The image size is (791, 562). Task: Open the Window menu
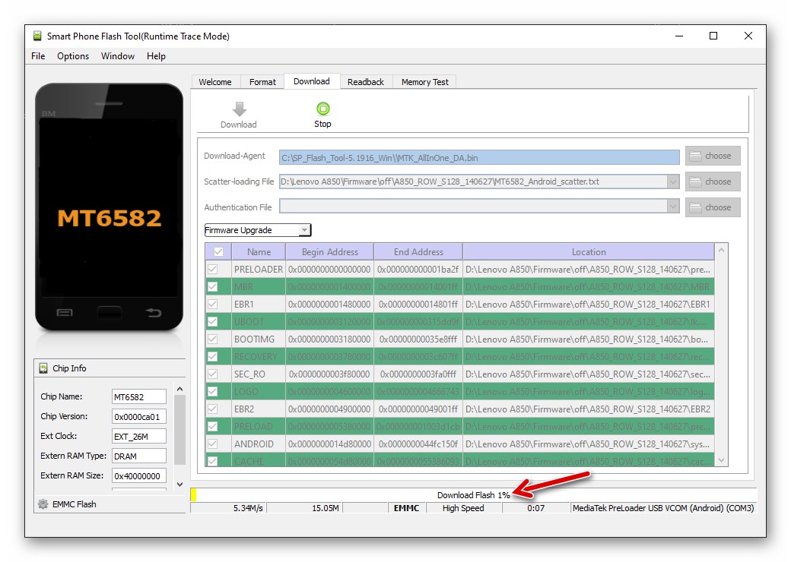[118, 56]
